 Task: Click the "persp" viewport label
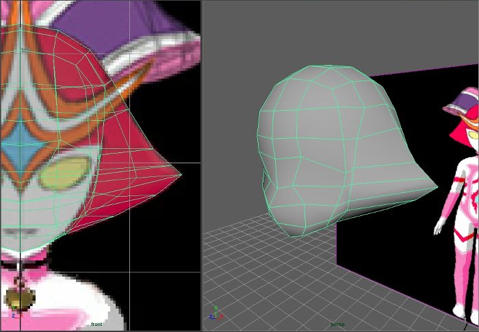pos(337,324)
